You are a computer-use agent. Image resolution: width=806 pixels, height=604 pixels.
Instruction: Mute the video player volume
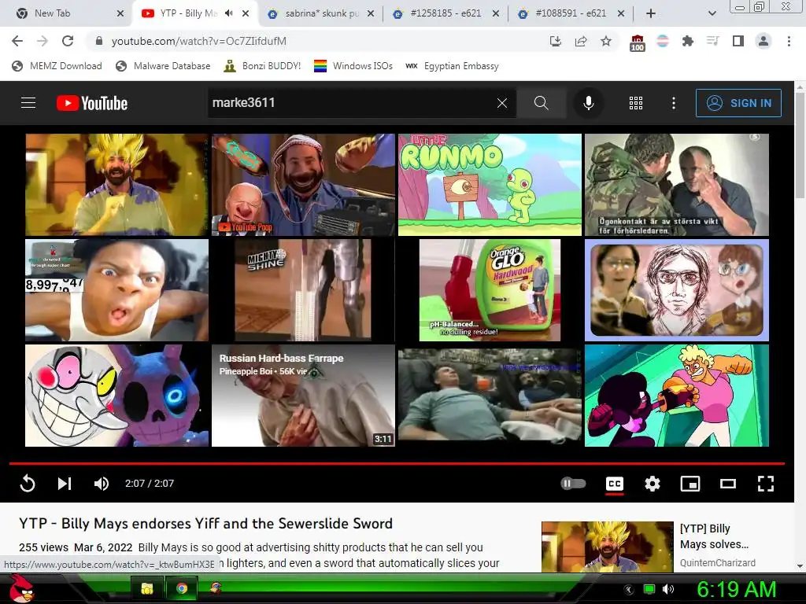click(x=102, y=484)
